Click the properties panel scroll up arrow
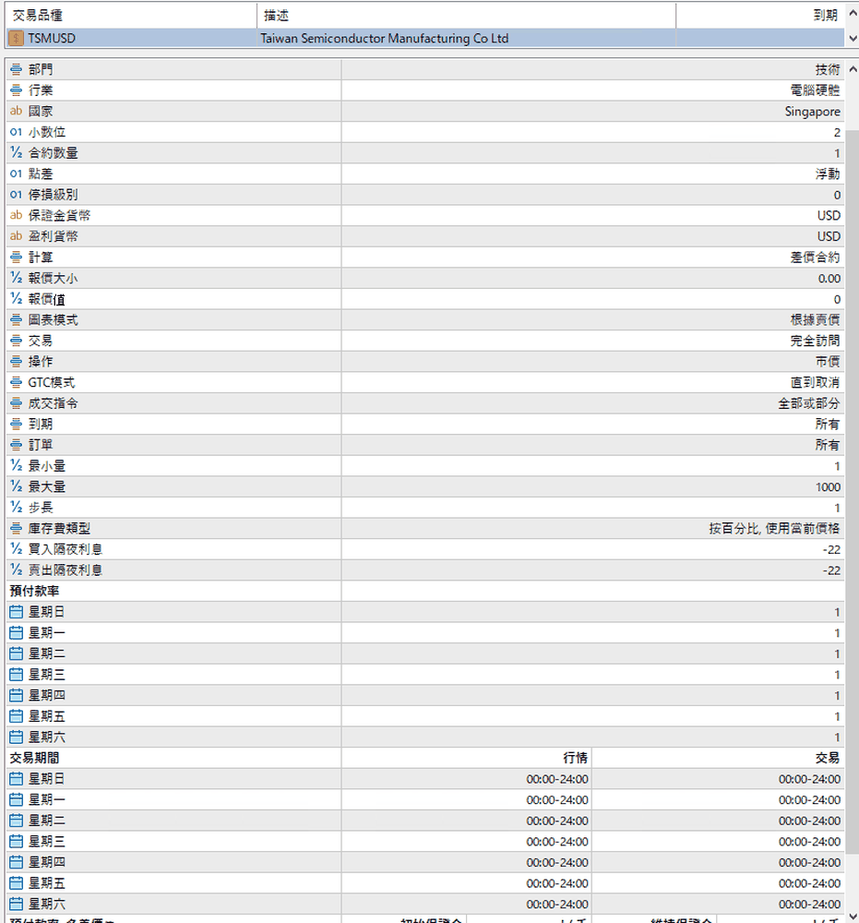The image size is (859, 923). [x=853, y=69]
